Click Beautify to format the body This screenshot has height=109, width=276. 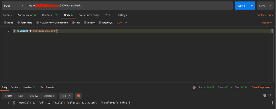tap(267, 23)
